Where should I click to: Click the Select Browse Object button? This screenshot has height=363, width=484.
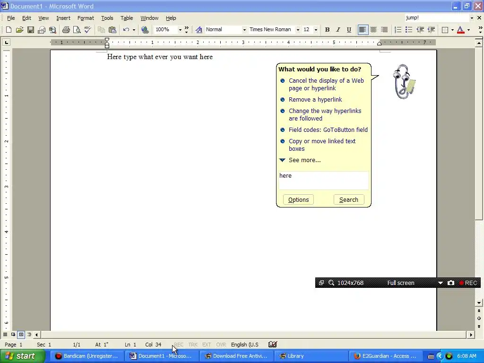click(x=479, y=319)
